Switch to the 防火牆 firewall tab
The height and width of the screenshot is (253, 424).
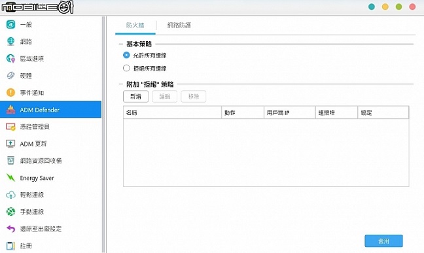135,25
